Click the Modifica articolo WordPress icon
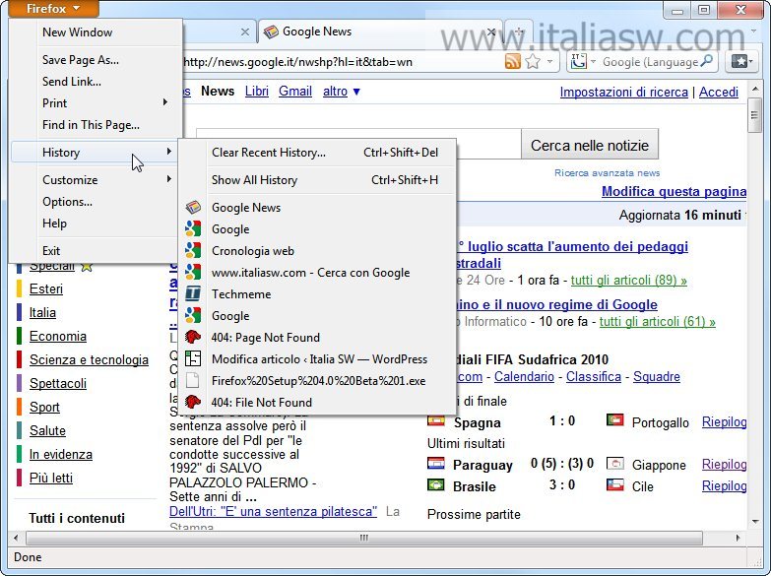 (193, 358)
